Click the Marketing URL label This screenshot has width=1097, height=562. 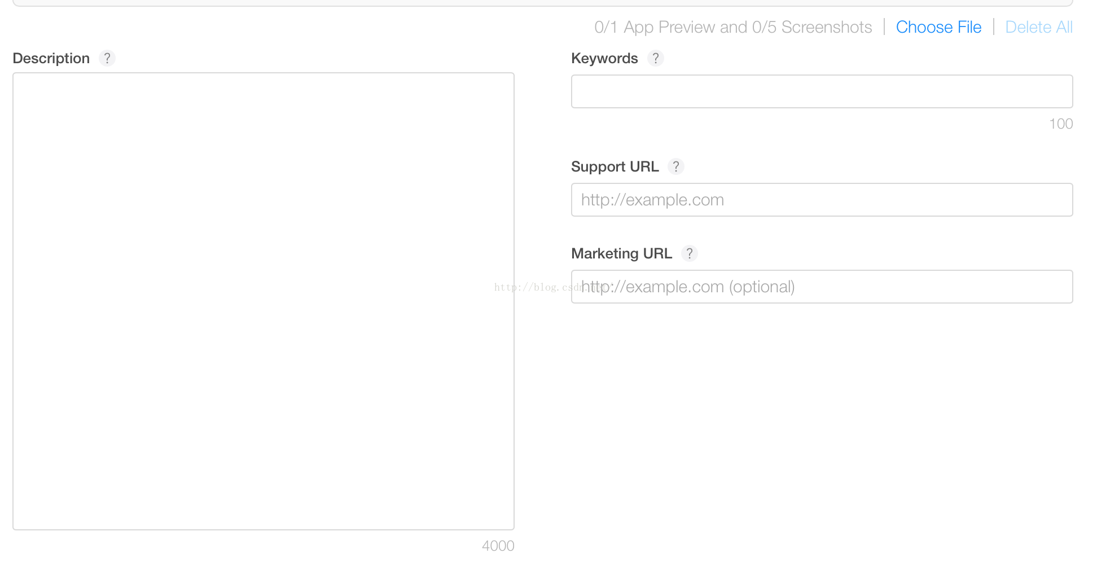(x=621, y=253)
